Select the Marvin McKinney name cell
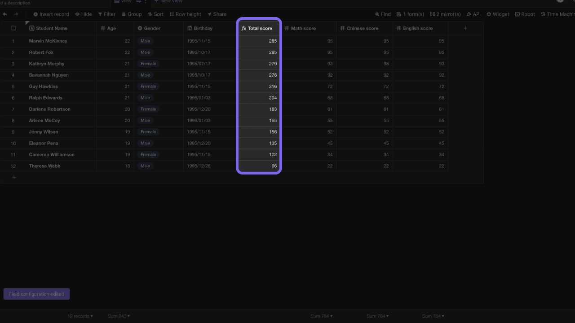The height and width of the screenshot is (323, 575). coord(61,41)
